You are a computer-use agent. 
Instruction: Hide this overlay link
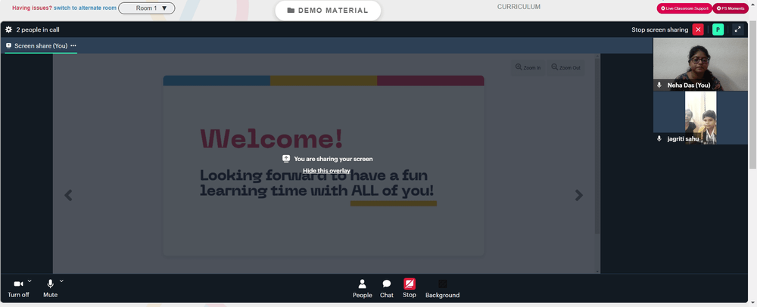click(x=326, y=171)
